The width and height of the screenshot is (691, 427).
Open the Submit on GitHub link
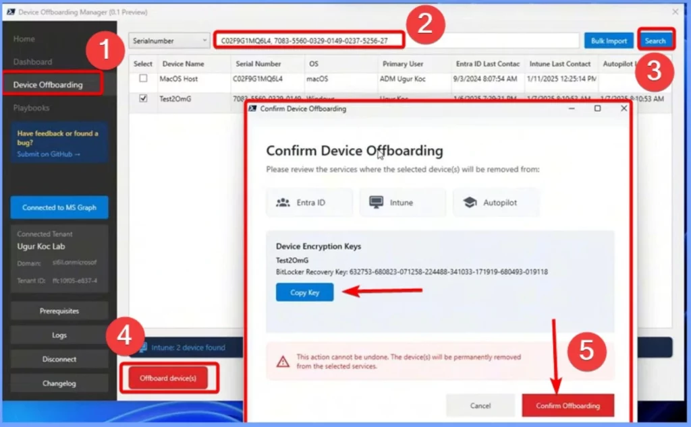(49, 154)
